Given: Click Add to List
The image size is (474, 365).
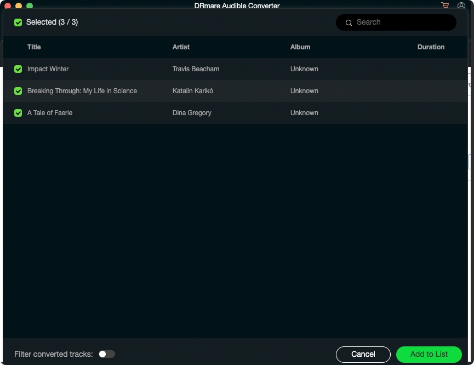Looking at the screenshot, I should coord(429,355).
